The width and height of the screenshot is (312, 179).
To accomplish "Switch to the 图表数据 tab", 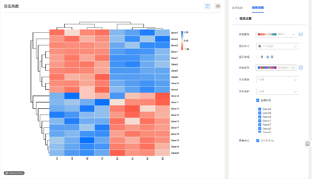I will tap(237, 8).
